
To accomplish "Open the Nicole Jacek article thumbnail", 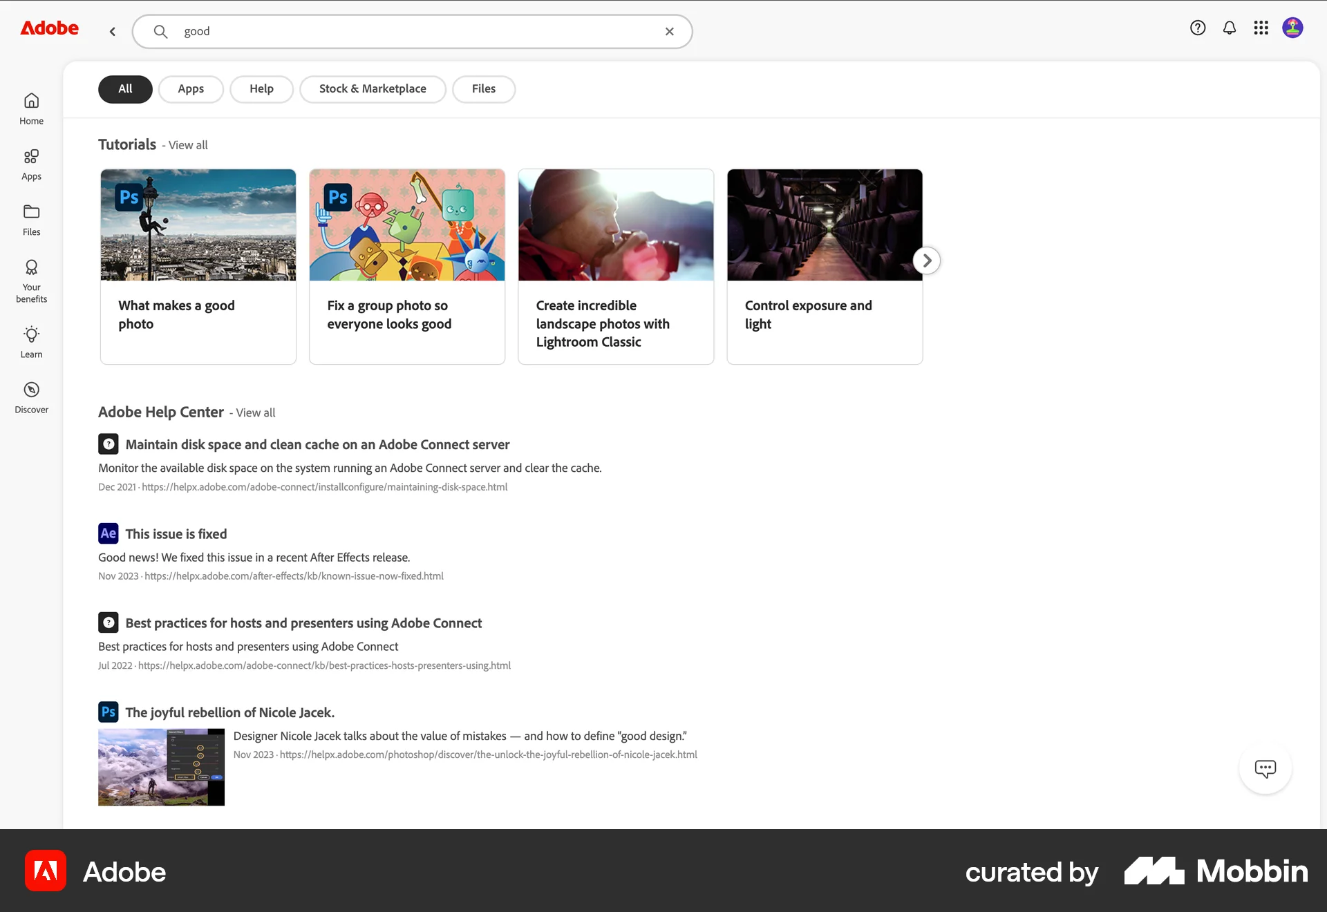I will point(160,767).
